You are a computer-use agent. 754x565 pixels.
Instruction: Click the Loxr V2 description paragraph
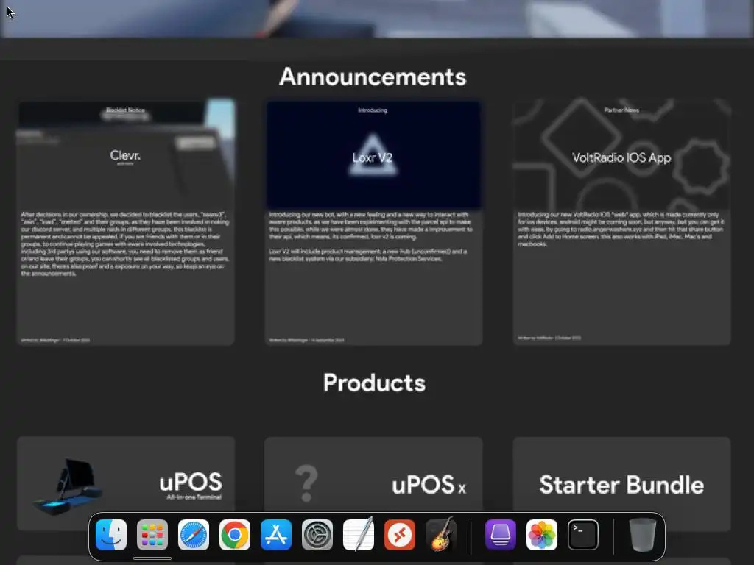click(x=370, y=236)
